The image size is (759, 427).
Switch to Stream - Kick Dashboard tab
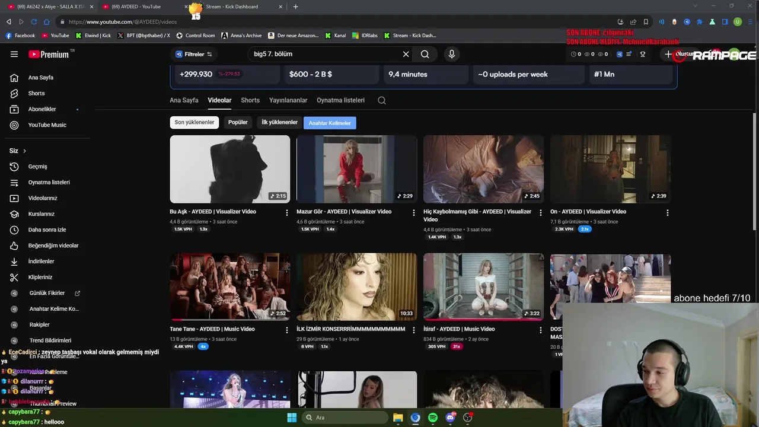(x=237, y=7)
